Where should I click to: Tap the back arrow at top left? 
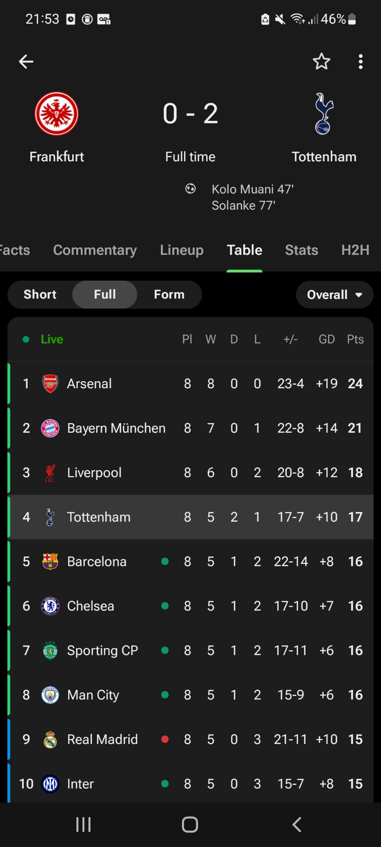26,62
